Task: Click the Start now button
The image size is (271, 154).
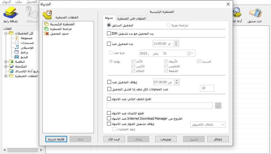Action: [x=114, y=139]
